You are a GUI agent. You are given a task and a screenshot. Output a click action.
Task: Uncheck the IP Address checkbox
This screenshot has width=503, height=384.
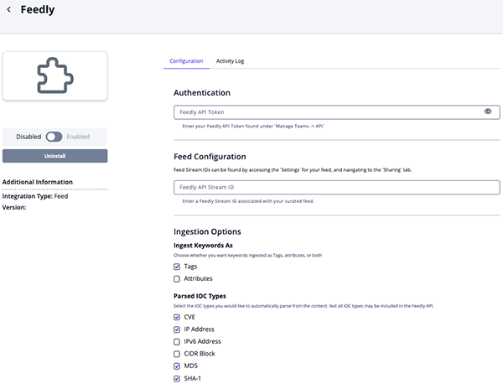pos(177,330)
